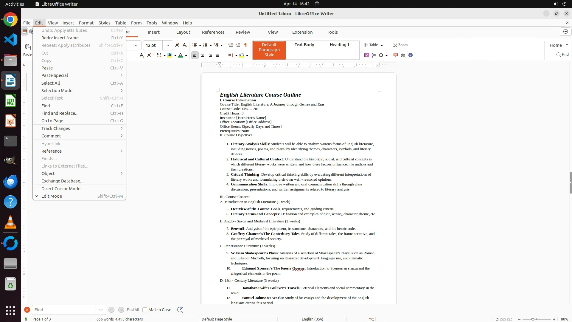
Task: Toggle Direct Cursor Mode entry
Action: [x=61, y=189]
